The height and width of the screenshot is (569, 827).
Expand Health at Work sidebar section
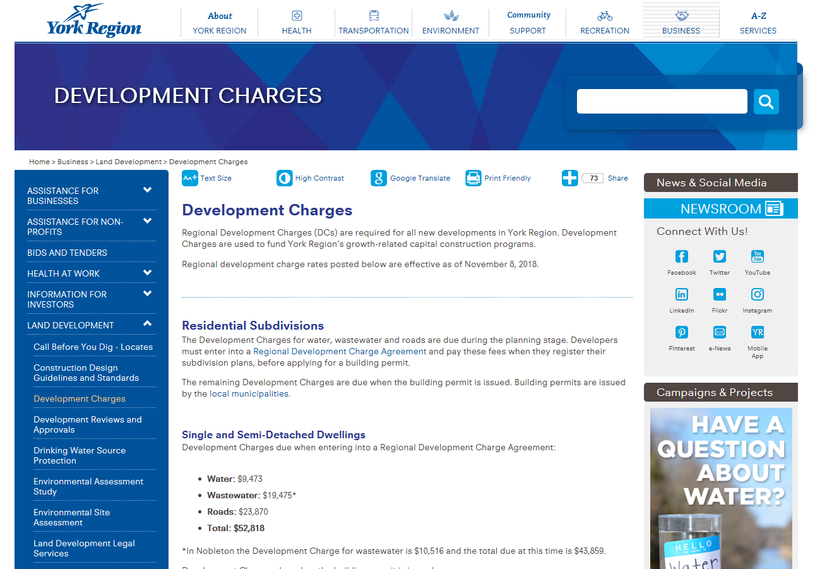147,273
